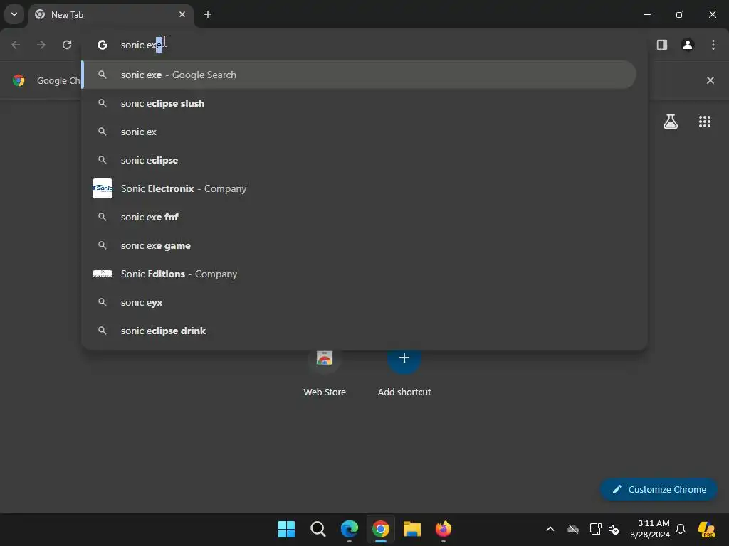This screenshot has height=546, width=729.
Task: Reload the page
Action: pos(67,45)
